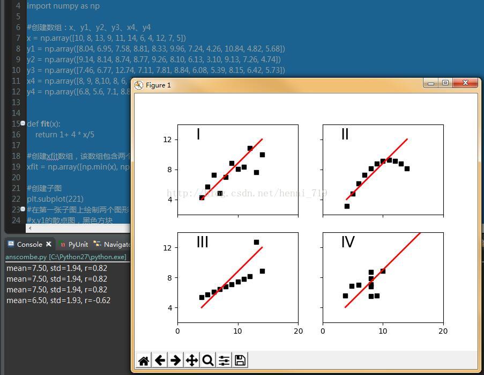Click the console line mean=6.50, std=1.93
484x375 pixels.
point(58,300)
